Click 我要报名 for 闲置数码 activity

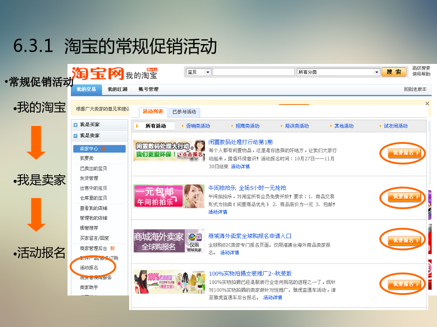click(404, 153)
